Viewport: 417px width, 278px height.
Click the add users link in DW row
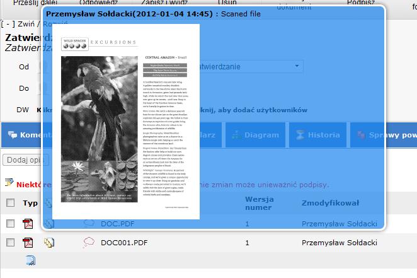click(x=254, y=110)
